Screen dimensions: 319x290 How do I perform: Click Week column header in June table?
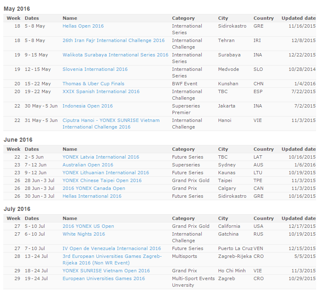pyautogui.click(x=14, y=149)
